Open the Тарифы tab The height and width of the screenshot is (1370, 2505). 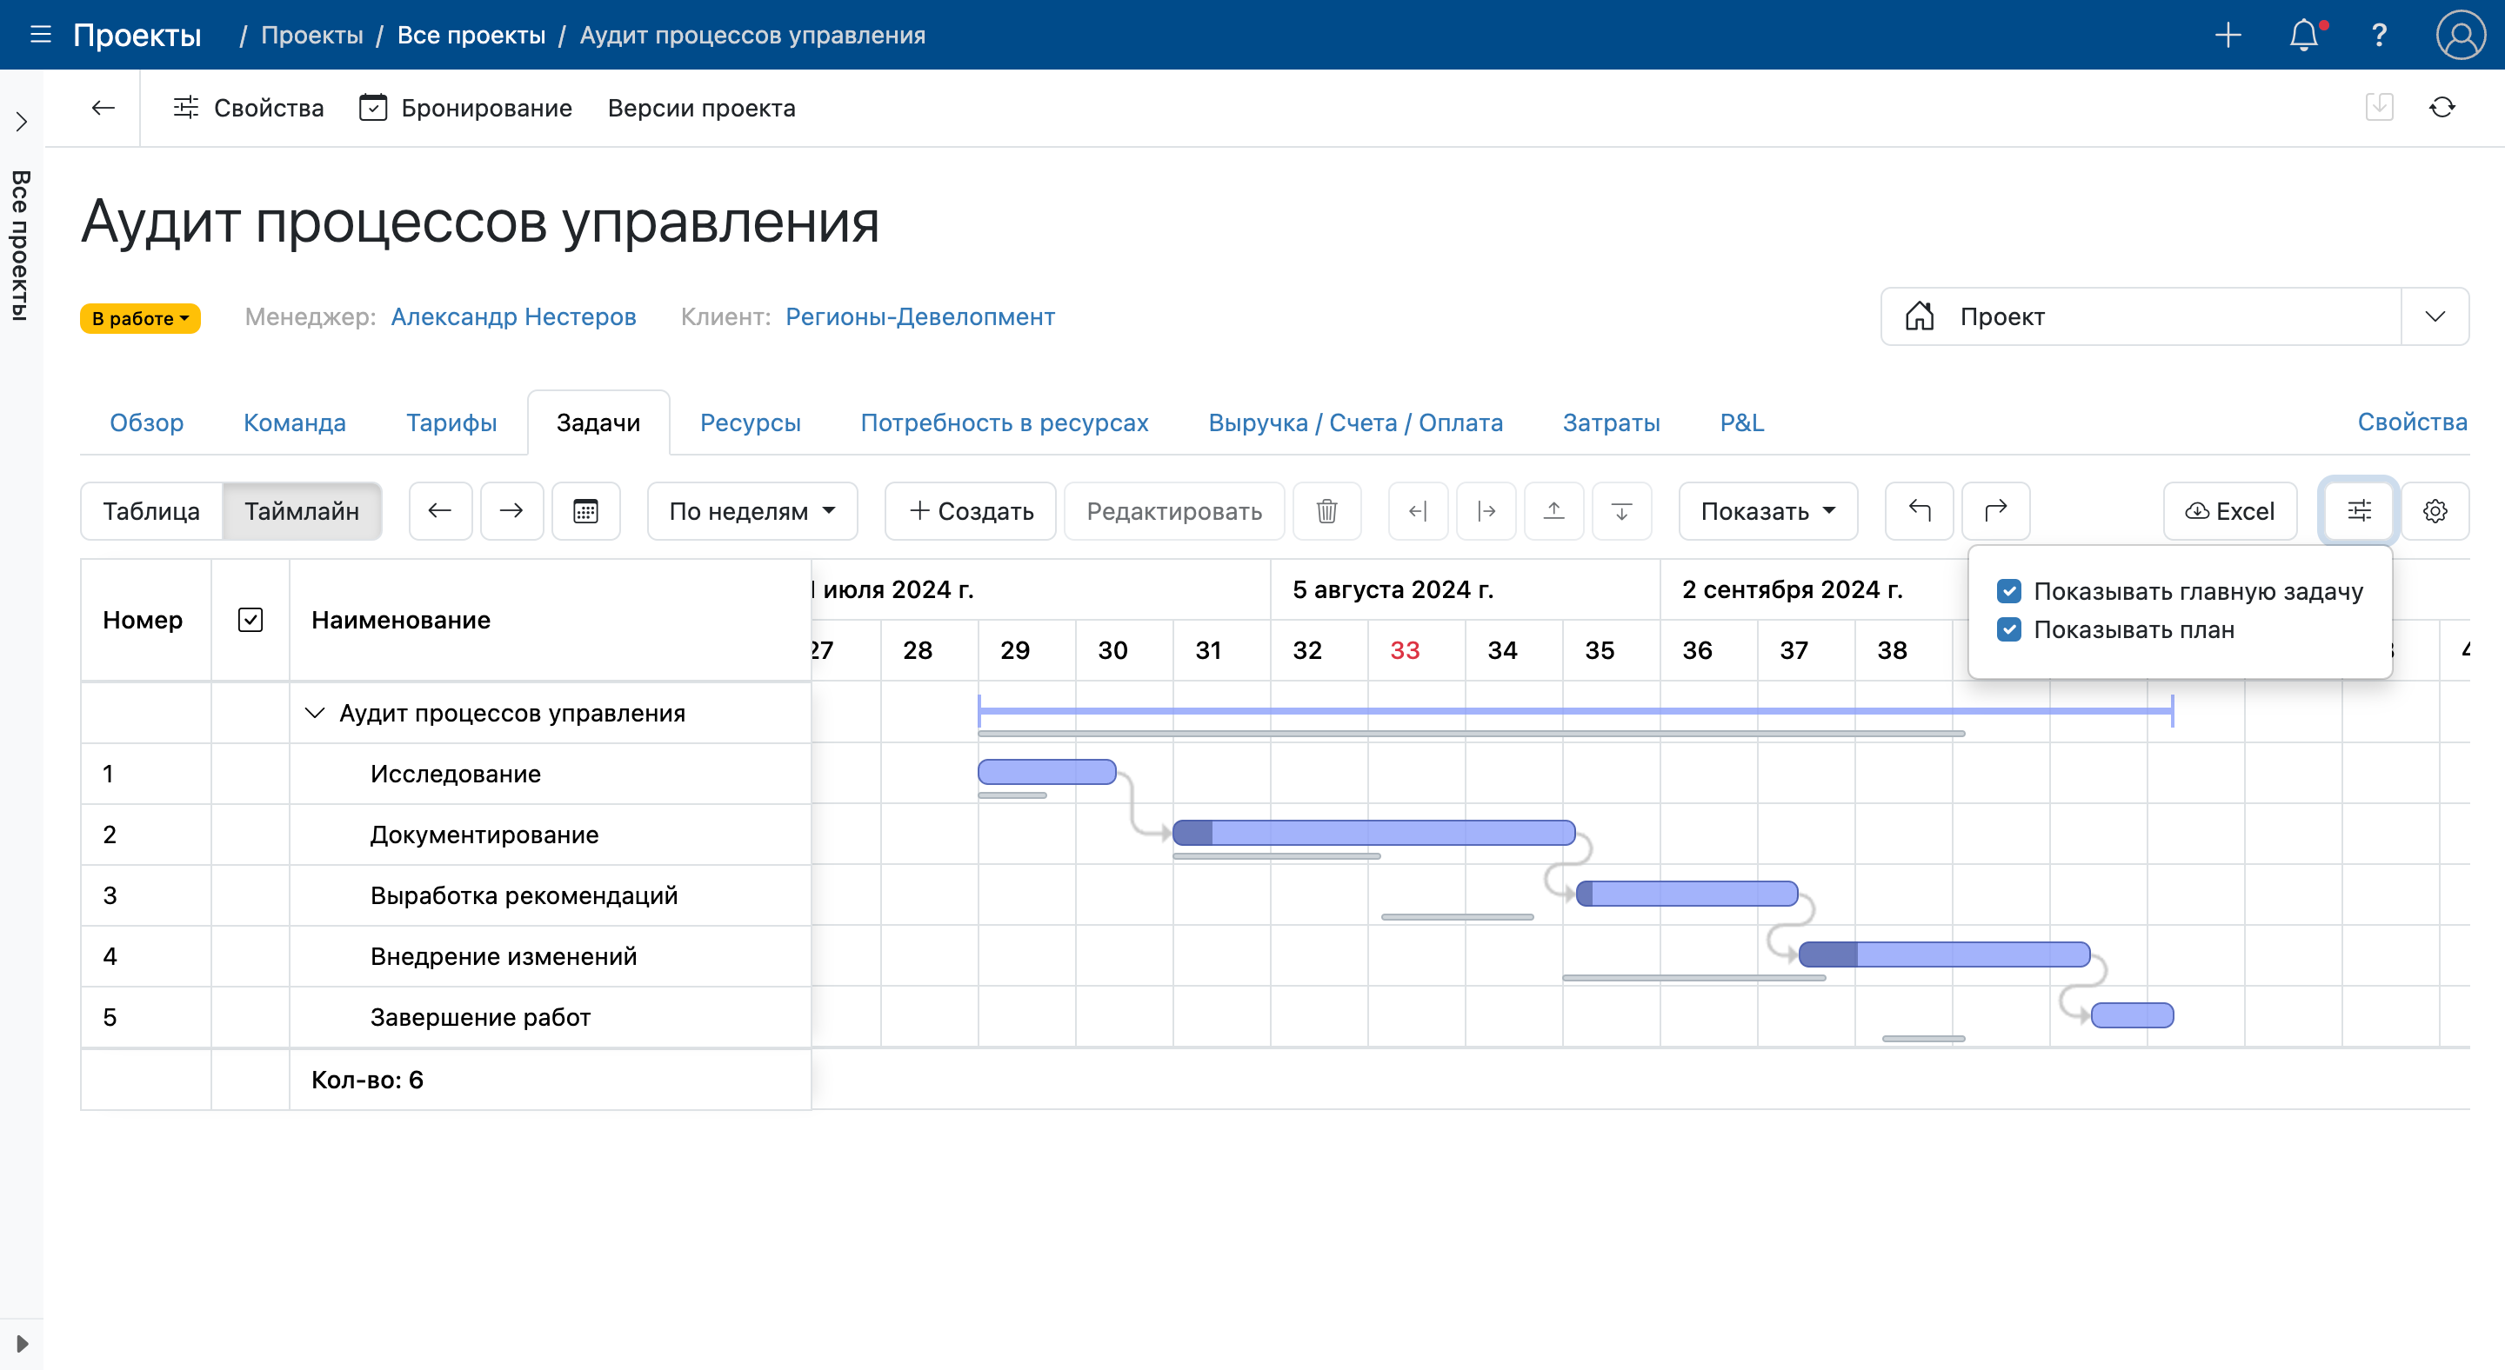coord(451,422)
